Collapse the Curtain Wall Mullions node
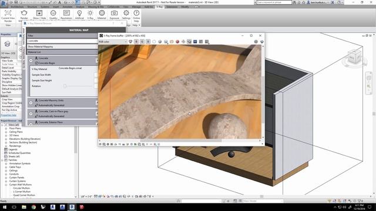 pyautogui.click(x=6, y=185)
